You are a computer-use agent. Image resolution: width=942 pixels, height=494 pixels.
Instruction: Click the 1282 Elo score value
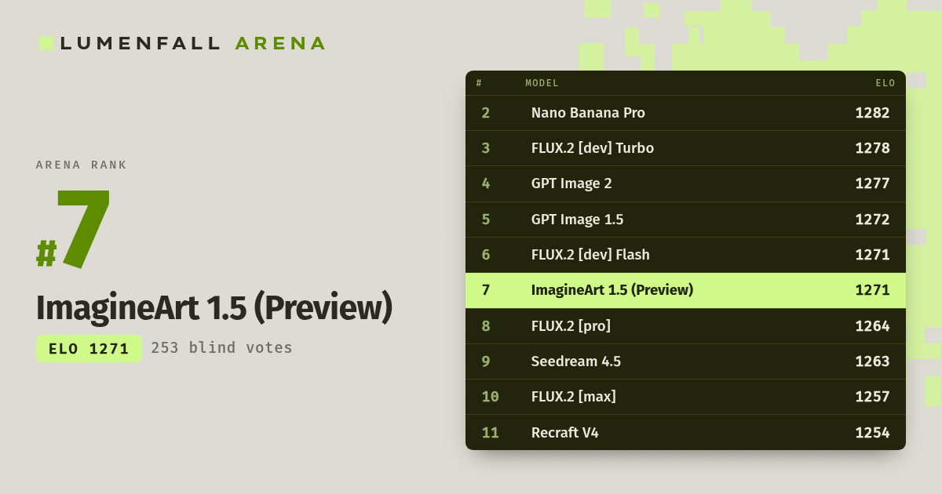click(x=872, y=113)
